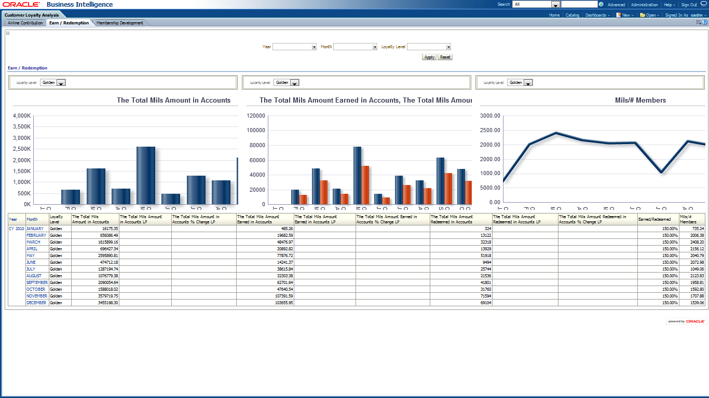Image resolution: width=709 pixels, height=398 pixels.
Task: Open the Dashboards menu
Action: click(597, 15)
